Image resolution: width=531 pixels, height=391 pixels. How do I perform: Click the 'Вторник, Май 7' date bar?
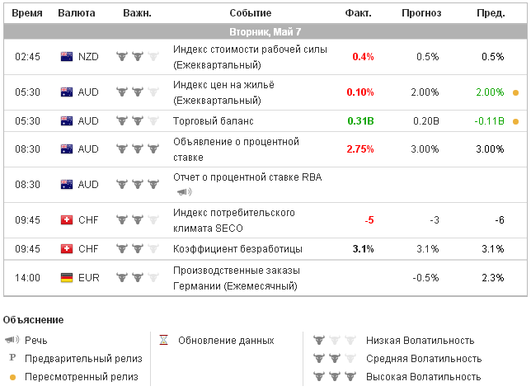click(265, 31)
